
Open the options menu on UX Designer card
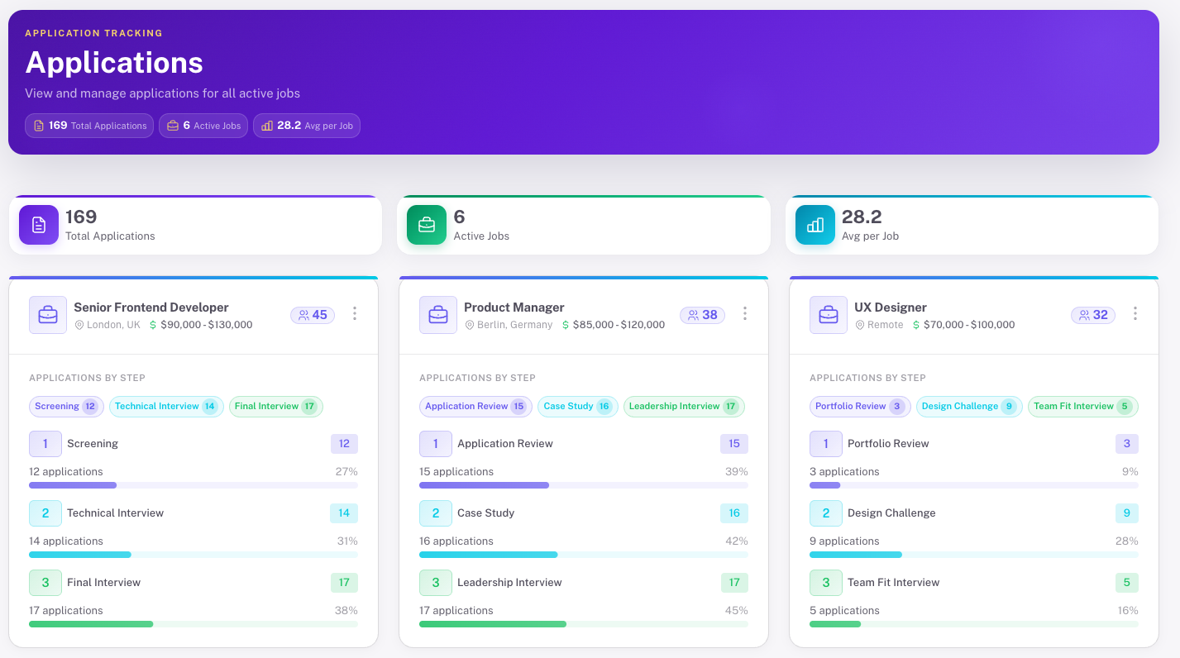1135,314
